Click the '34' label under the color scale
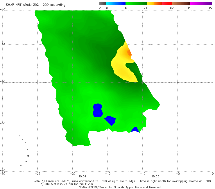 [146, 8]
